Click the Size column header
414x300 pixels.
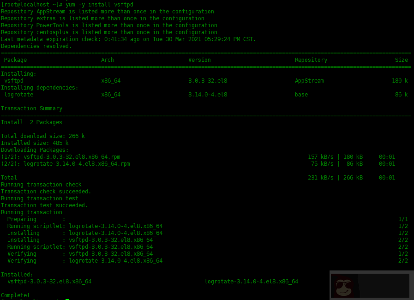401,60
